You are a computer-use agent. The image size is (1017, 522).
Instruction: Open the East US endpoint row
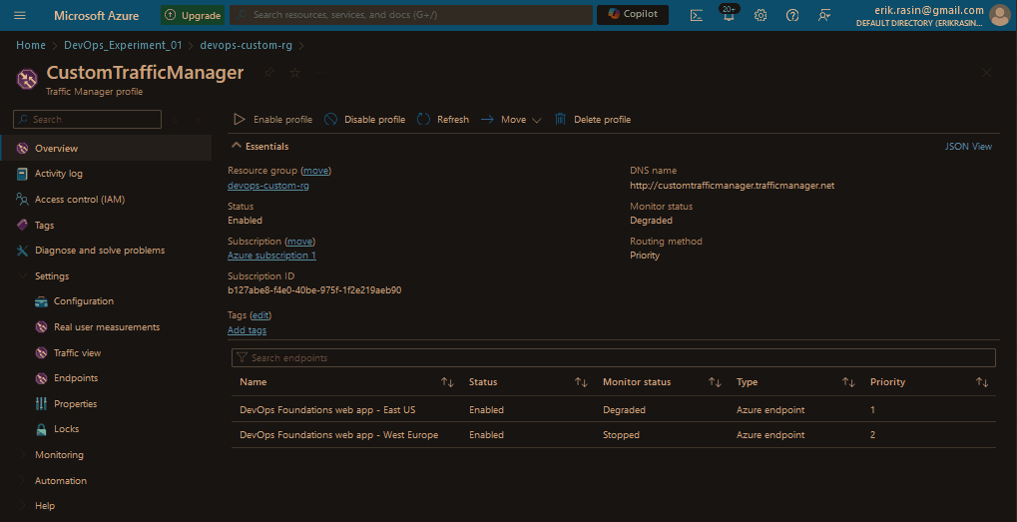coord(613,410)
